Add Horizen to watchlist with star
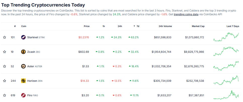Screen dimensions: 243x102 click(5, 81)
